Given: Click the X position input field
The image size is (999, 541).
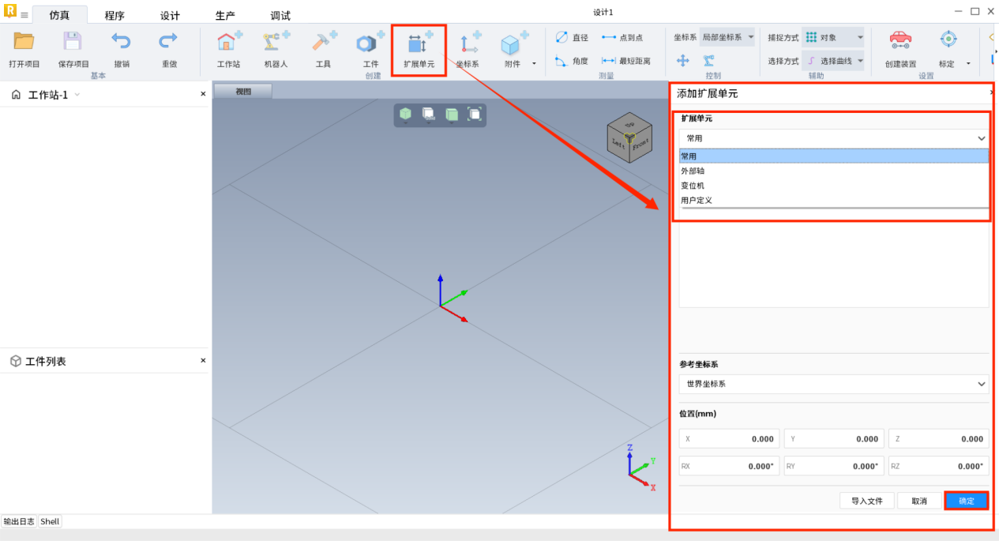Looking at the screenshot, I should click(x=729, y=439).
